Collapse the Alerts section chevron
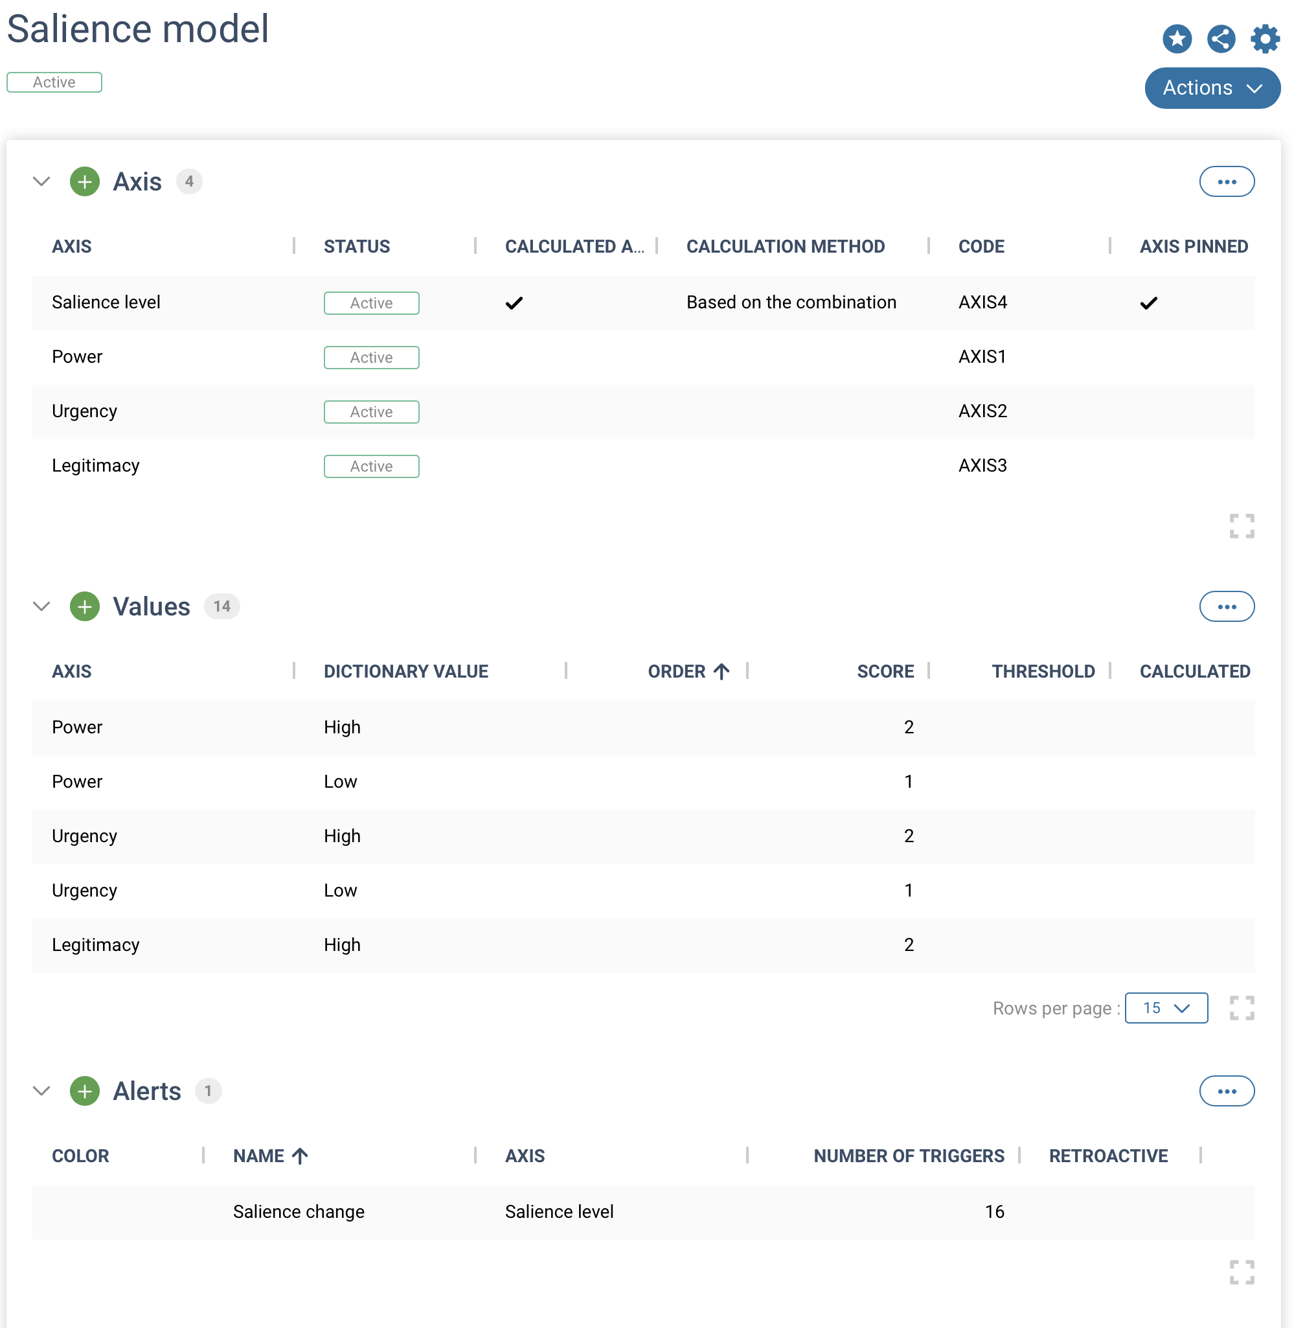This screenshot has height=1328, width=1294. click(41, 1091)
